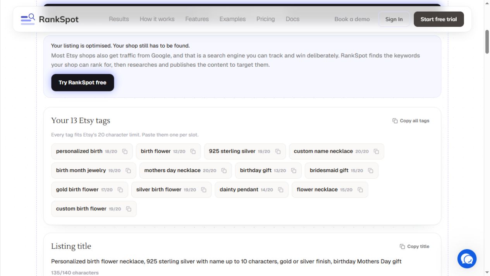Screen dimensions: 490x276
Task: Open the Results nav item
Action: [x=119, y=19]
